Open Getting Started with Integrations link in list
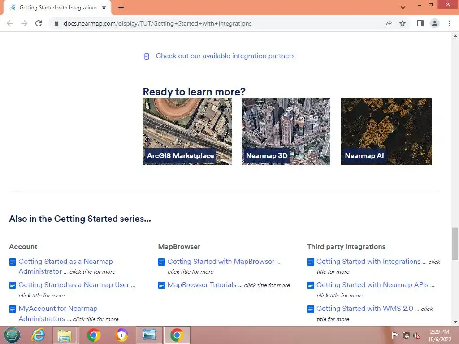The image size is (459, 344). tap(368, 261)
